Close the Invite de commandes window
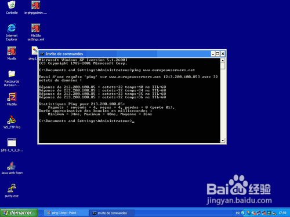The height and width of the screenshot is (217, 290). [223, 54]
